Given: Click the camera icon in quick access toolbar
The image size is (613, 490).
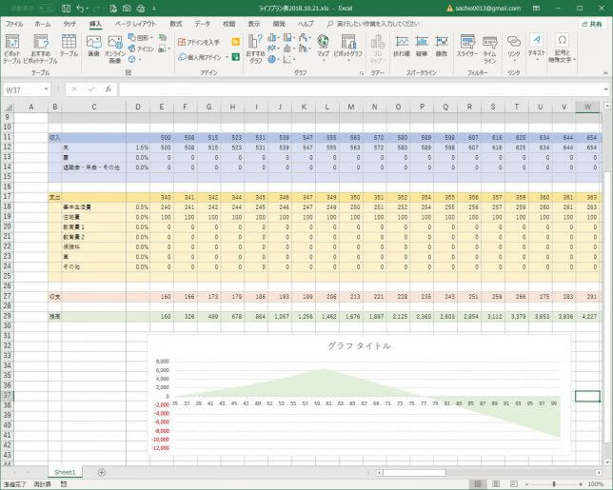Looking at the screenshot, I should (x=127, y=8).
